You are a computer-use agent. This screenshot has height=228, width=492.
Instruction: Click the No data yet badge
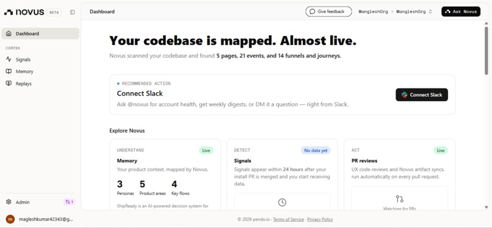pyautogui.click(x=316, y=151)
